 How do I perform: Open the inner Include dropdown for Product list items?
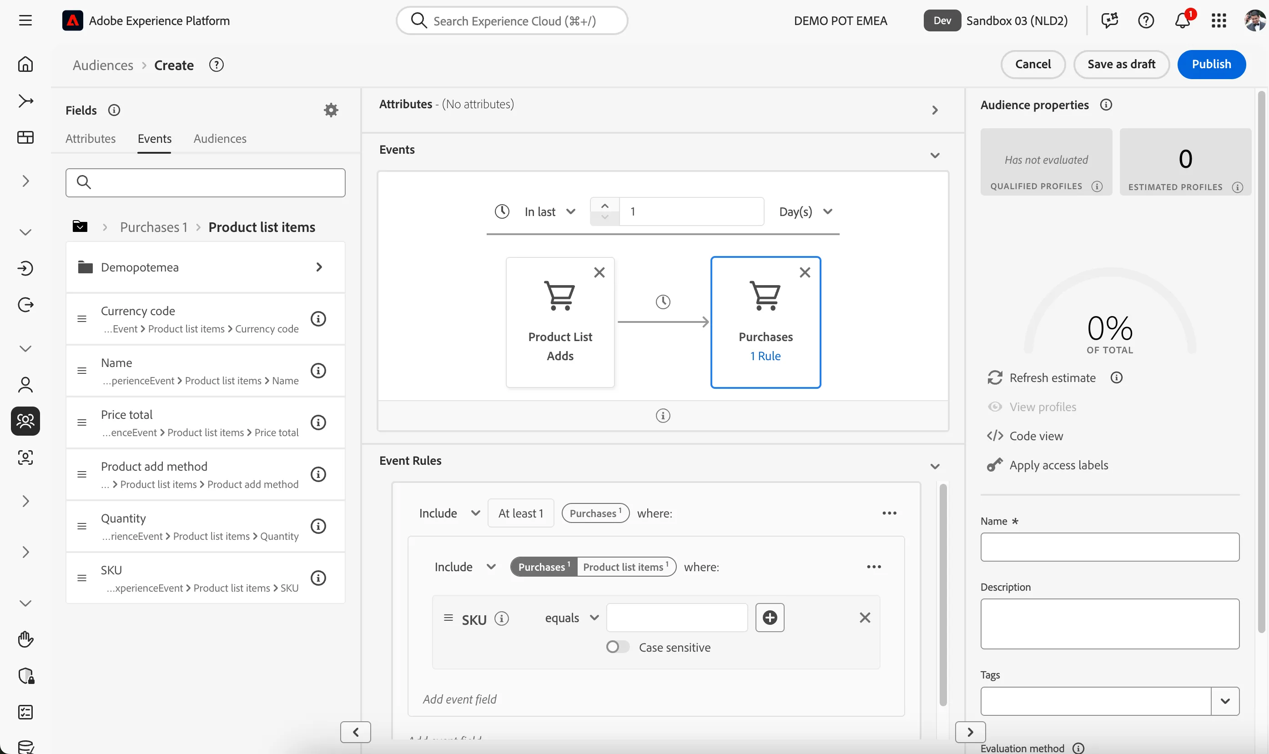point(465,567)
